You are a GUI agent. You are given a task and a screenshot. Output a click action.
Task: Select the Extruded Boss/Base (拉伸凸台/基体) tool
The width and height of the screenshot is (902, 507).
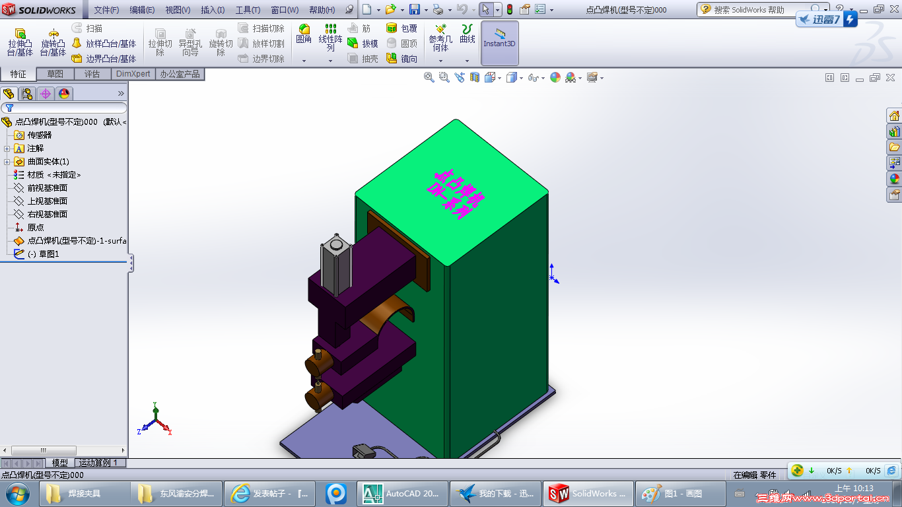click(x=20, y=43)
